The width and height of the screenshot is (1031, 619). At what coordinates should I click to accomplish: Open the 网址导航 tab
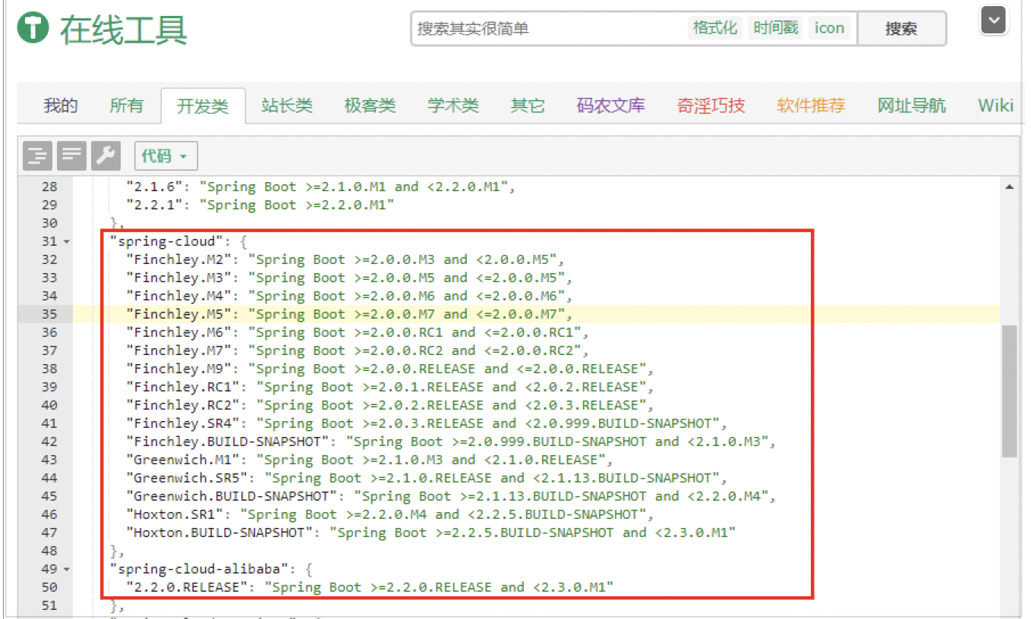coord(911,105)
